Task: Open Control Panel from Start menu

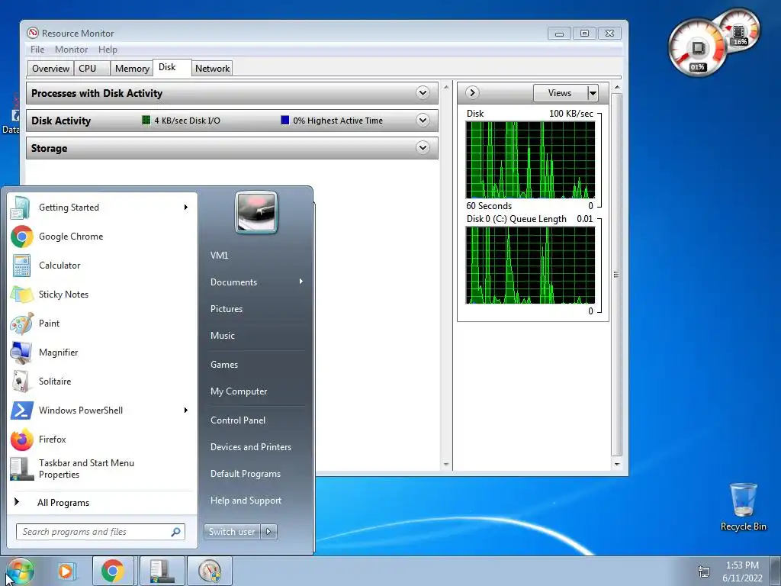Action: [238, 420]
